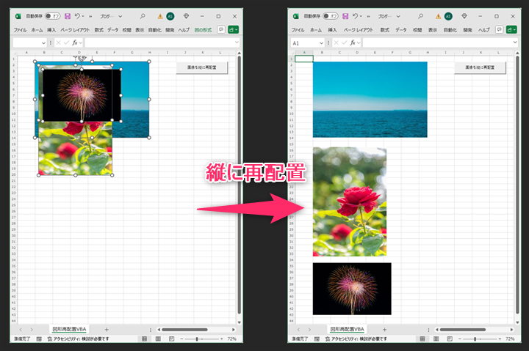Toggle 自動保存 switch in right Excel window

click(x=331, y=15)
